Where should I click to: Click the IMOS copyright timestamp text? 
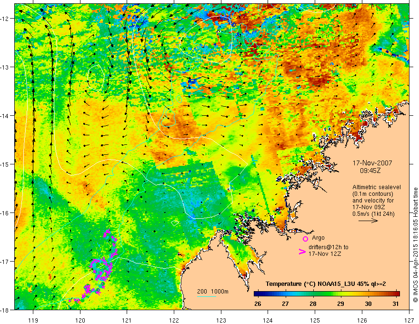[x=415, y=245]
